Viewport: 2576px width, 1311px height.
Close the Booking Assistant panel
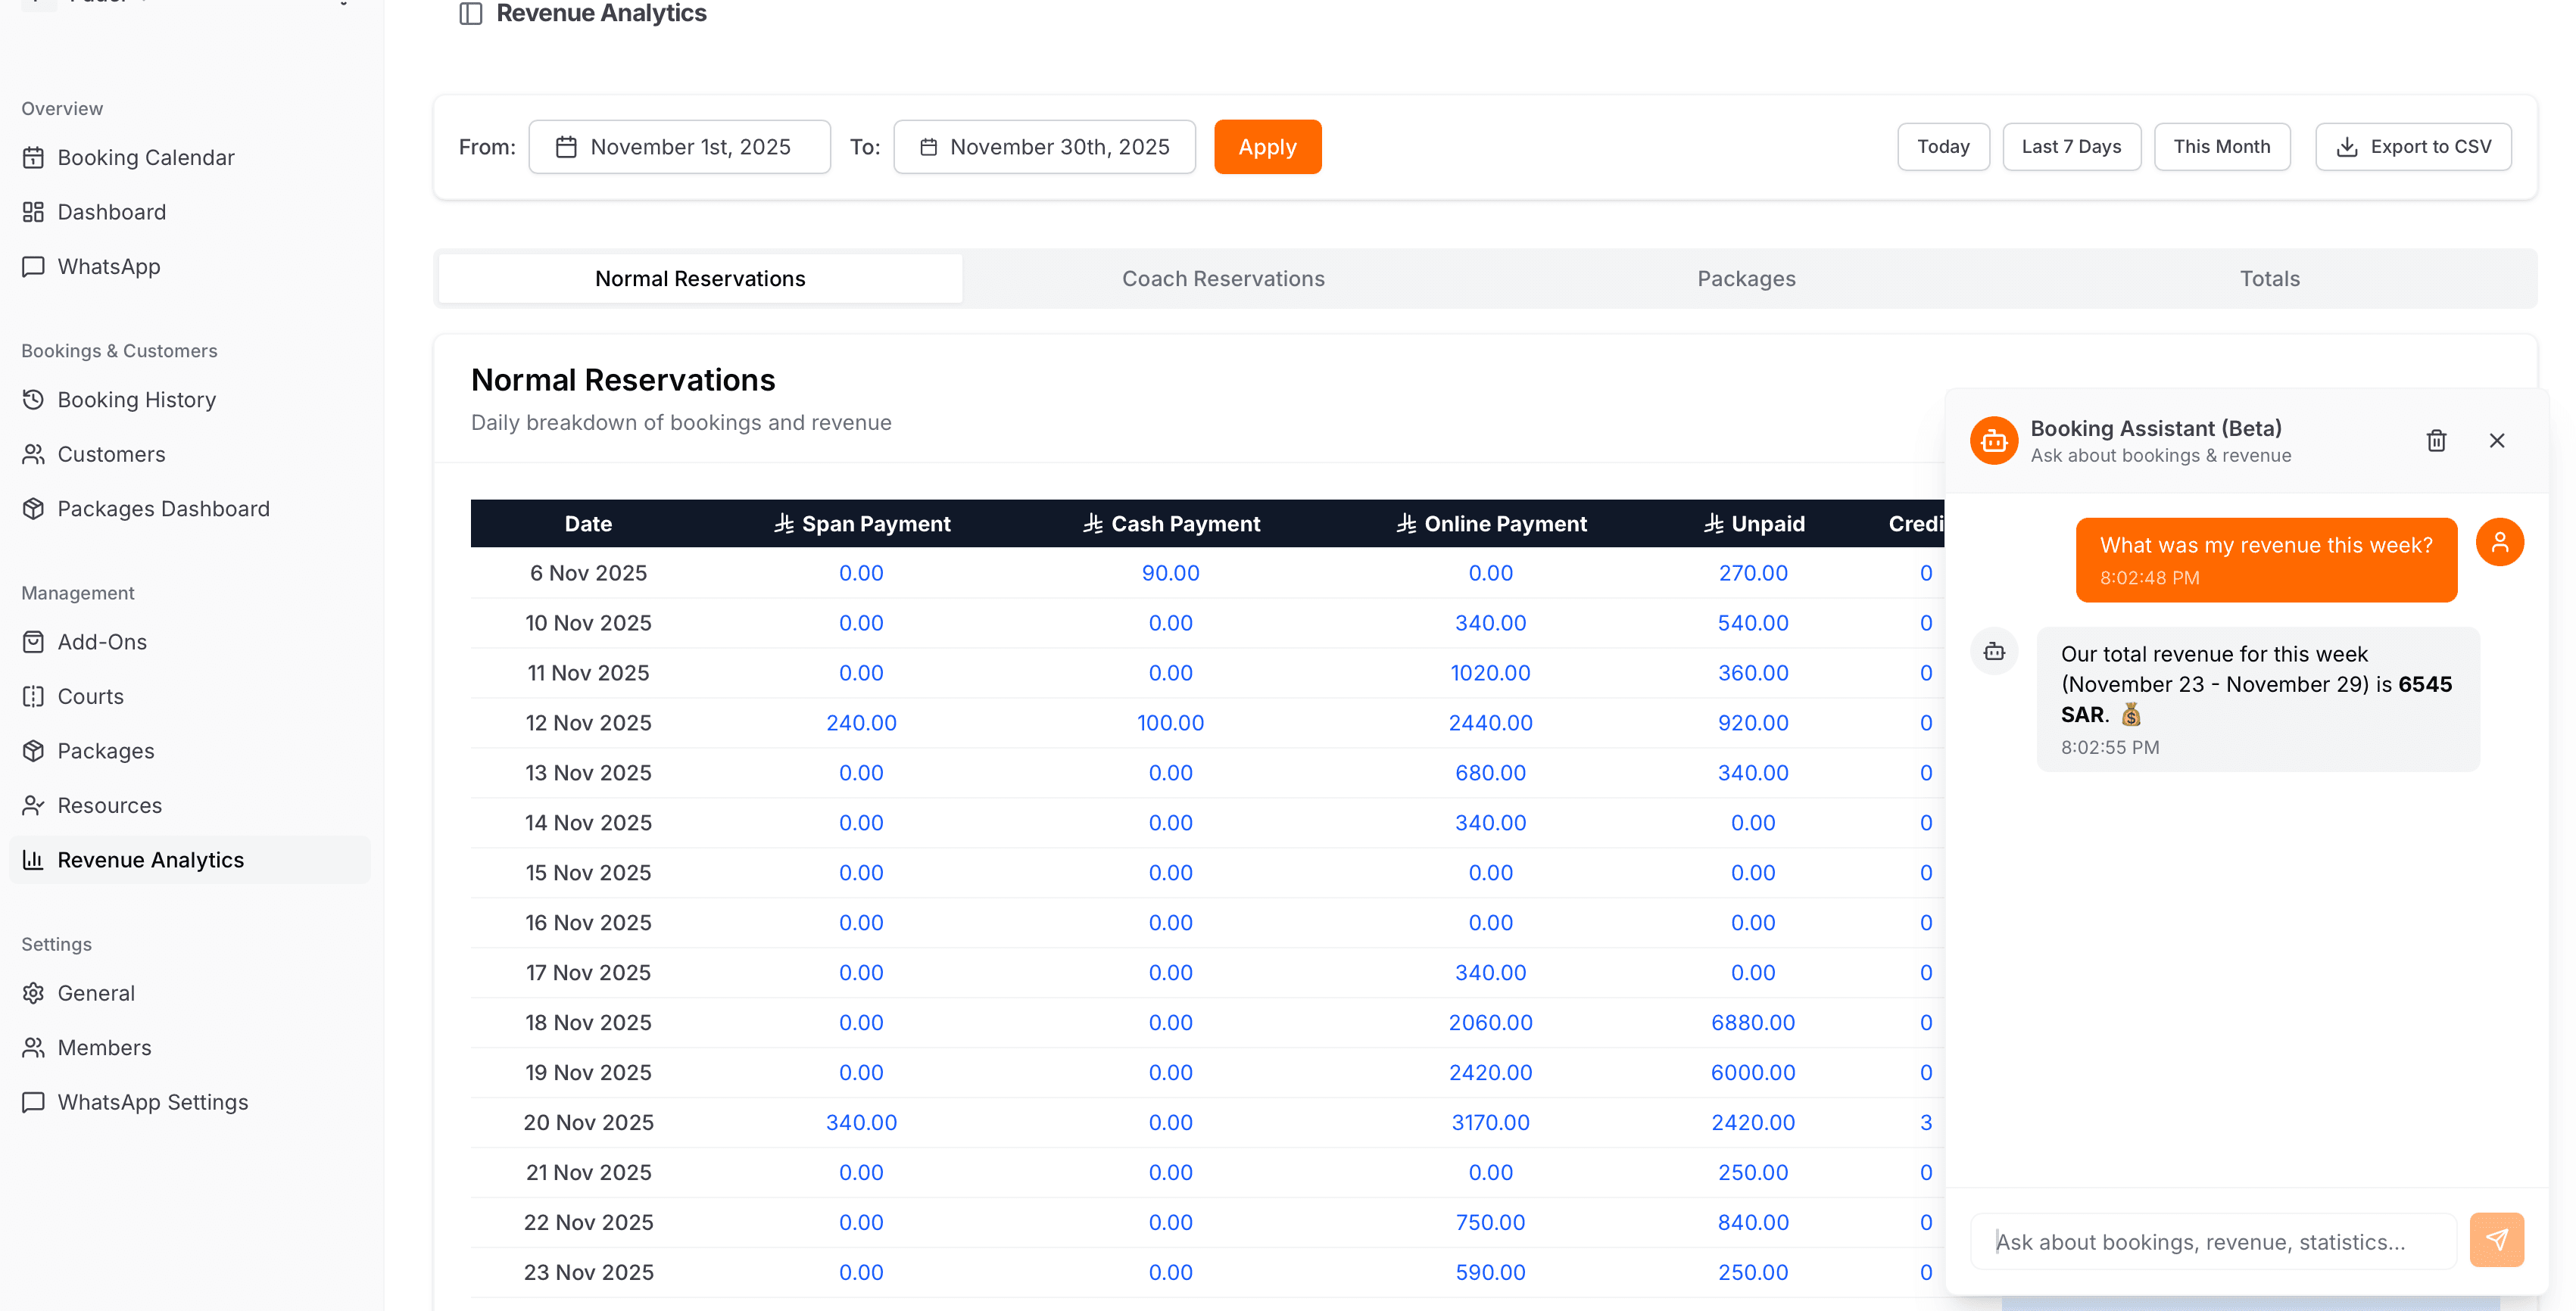point(2497,440)
